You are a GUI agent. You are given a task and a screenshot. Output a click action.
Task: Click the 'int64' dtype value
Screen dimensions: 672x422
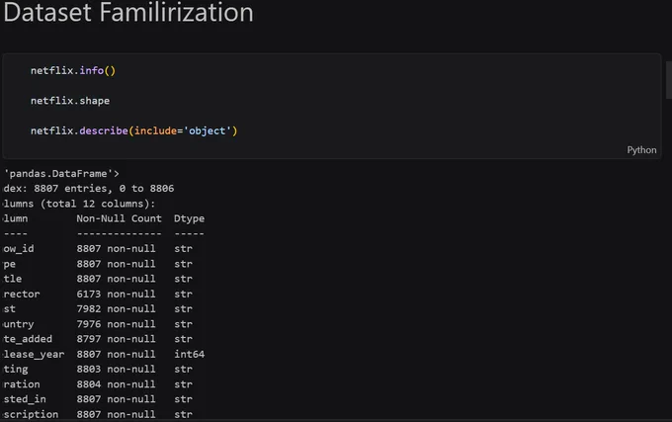(x=189, y=354)
